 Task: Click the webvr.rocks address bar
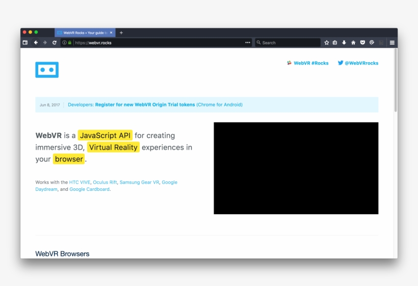[x=156, y=43]
